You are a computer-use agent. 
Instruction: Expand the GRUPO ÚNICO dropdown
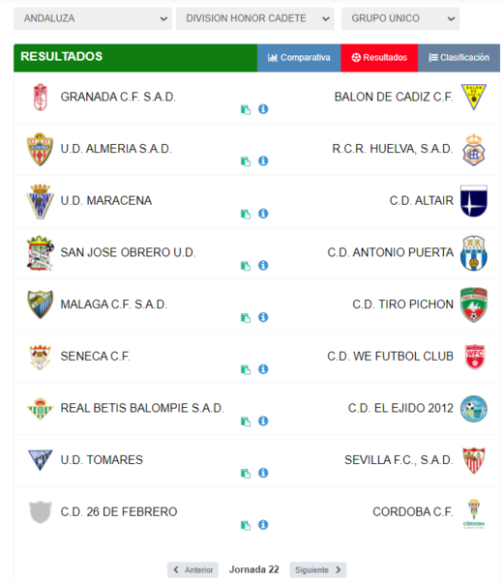400,18
